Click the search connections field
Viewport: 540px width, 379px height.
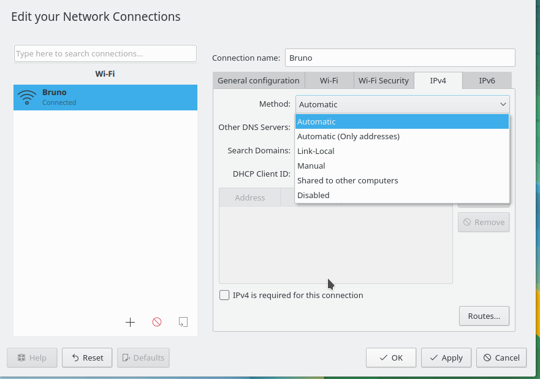105,53
